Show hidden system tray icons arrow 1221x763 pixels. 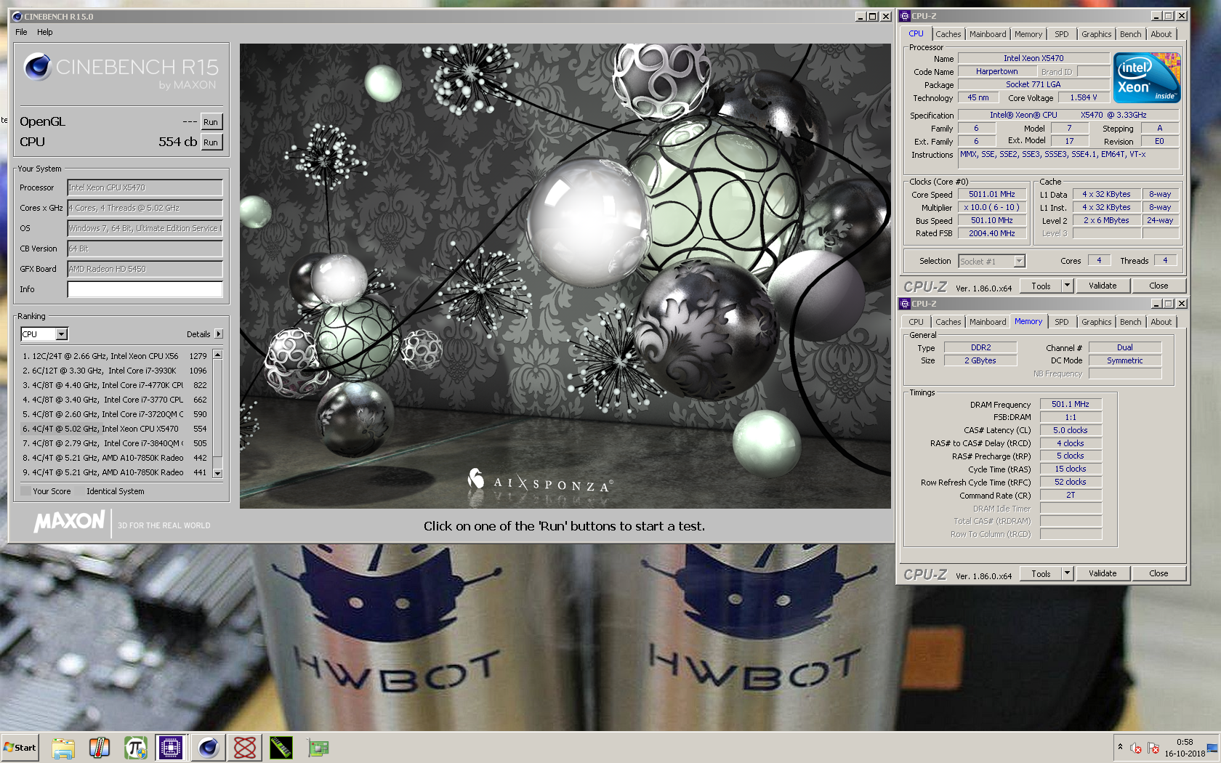click(x=1120, y=747)
